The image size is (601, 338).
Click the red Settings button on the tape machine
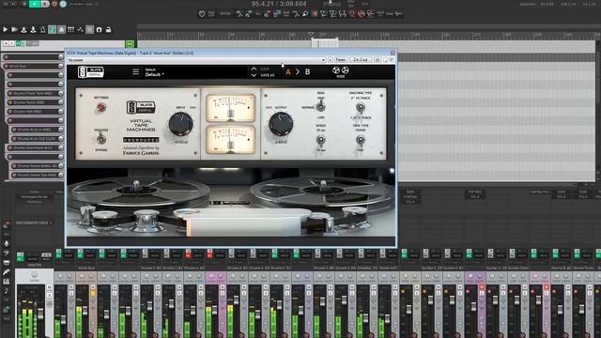point(101,108)
